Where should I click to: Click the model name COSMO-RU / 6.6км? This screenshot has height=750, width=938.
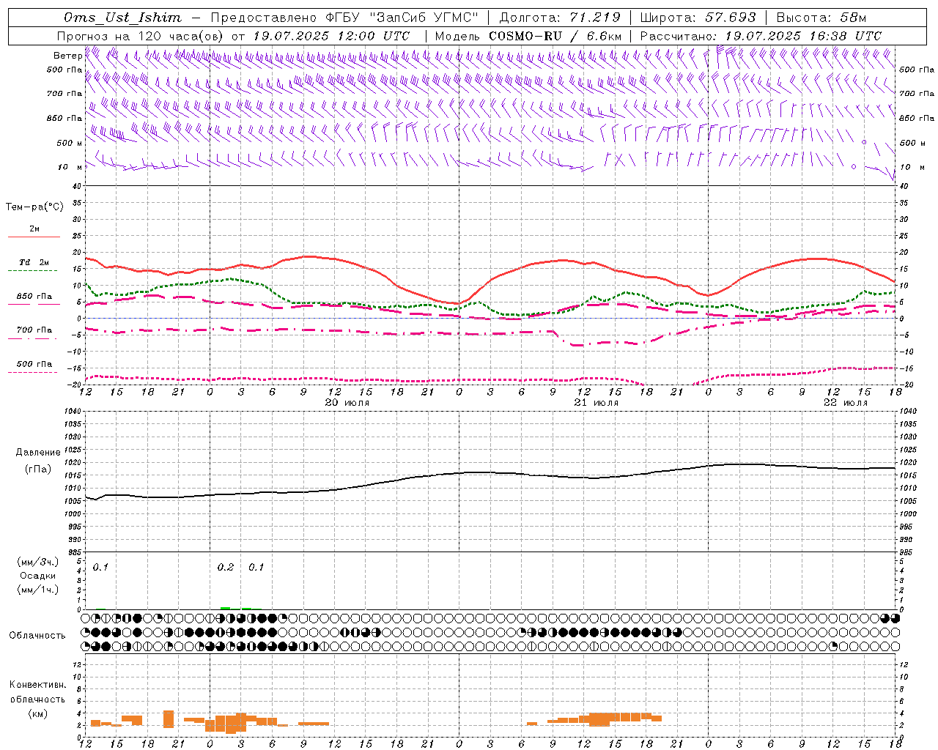[x=555, y=36]
